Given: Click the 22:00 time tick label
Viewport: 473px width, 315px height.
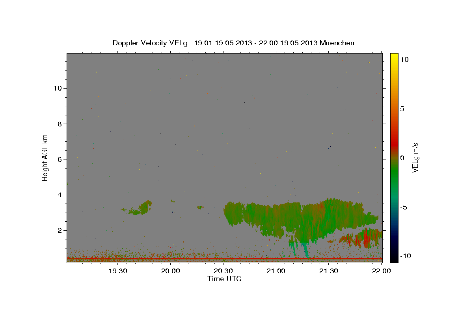Looking at the screenshot, I should [381, 271].
